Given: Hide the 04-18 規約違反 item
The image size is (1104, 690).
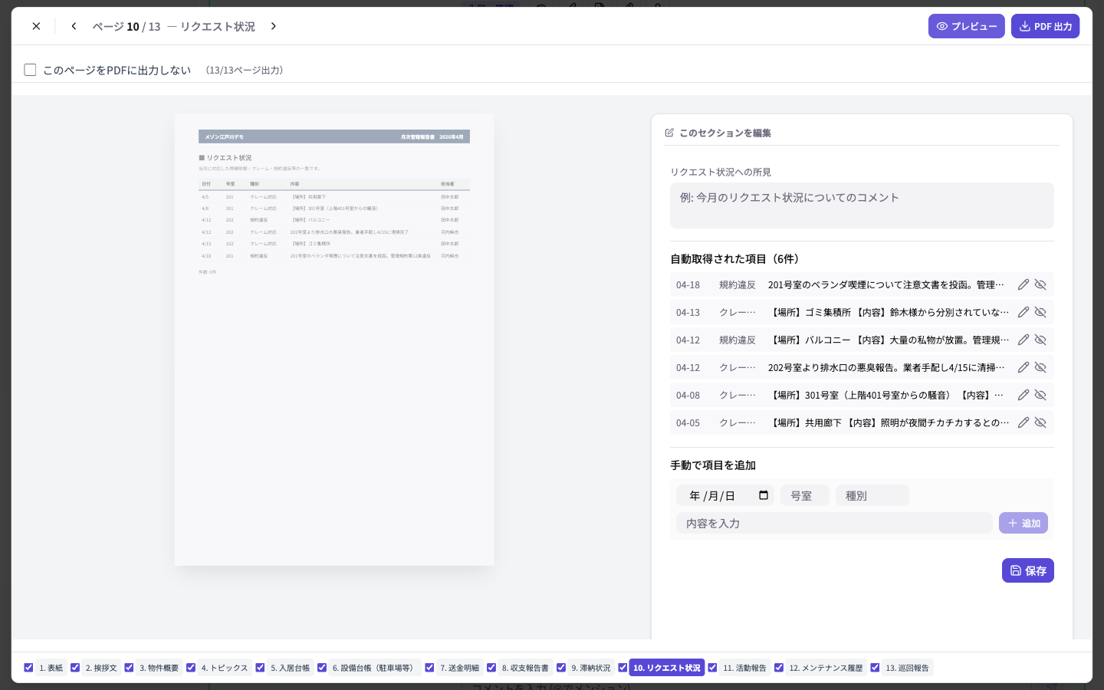Looking at the screenshot, I should click(x=1040, y=284).
